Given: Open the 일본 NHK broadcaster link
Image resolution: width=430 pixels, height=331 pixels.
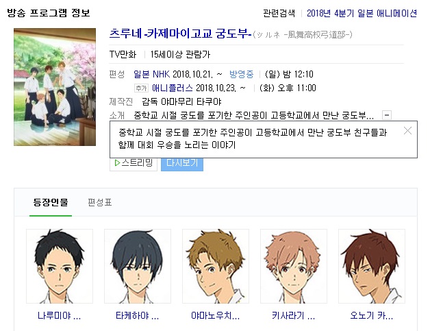Looking at the screenshot, I should pyautogui.click(x=151, y=74).
